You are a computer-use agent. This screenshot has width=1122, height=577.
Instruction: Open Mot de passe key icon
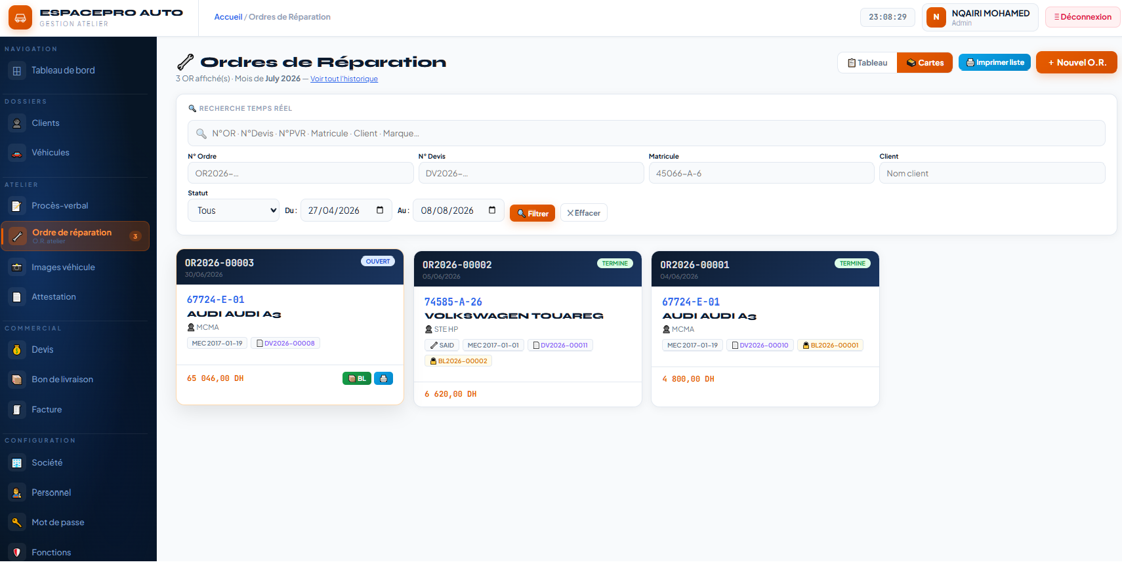17,523
